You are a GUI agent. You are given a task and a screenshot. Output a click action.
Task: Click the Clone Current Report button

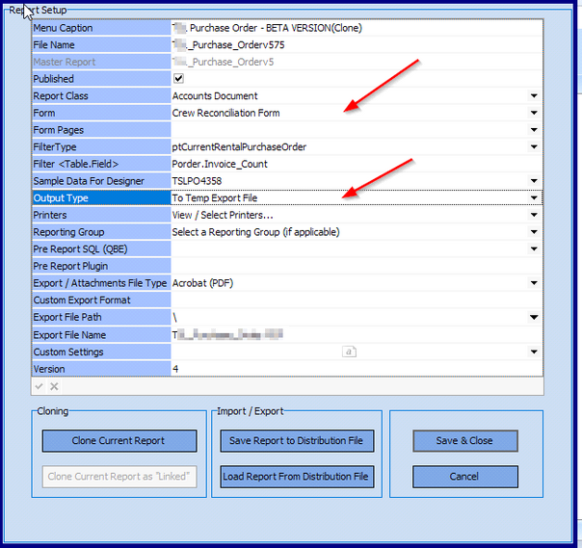(x=119, y=441)
